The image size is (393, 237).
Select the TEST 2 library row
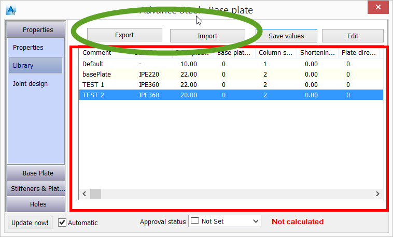click(231, 95)
